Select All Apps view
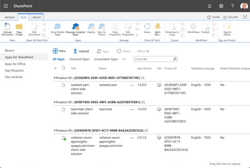This screenshot has width=250, height=168. (58, 59)
